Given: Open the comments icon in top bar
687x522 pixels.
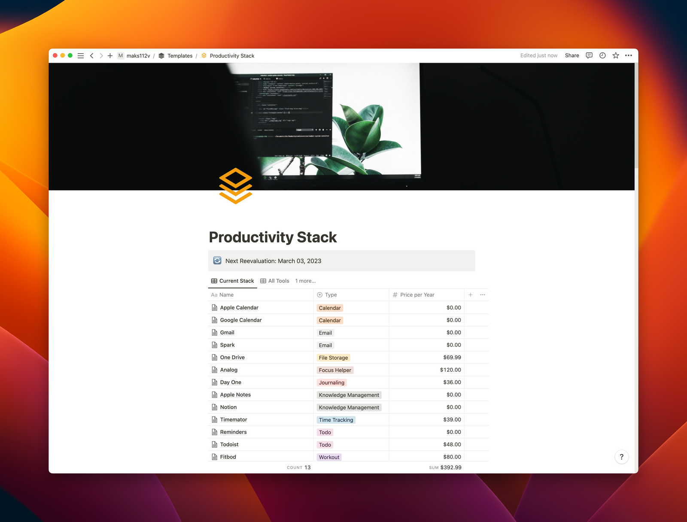Looking at the screenshot, I should click(x=589, y=55).
